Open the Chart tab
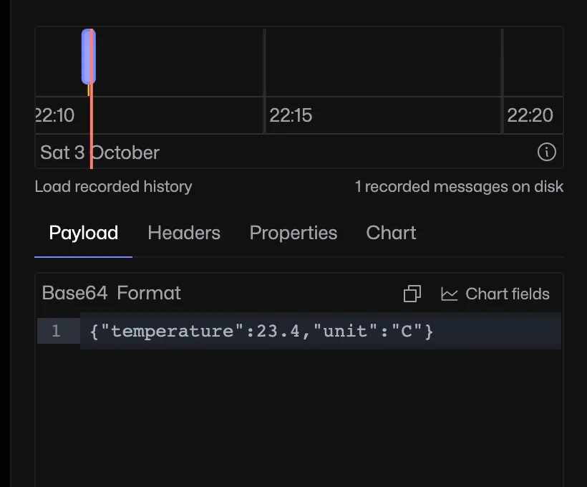 coord(391,233)
